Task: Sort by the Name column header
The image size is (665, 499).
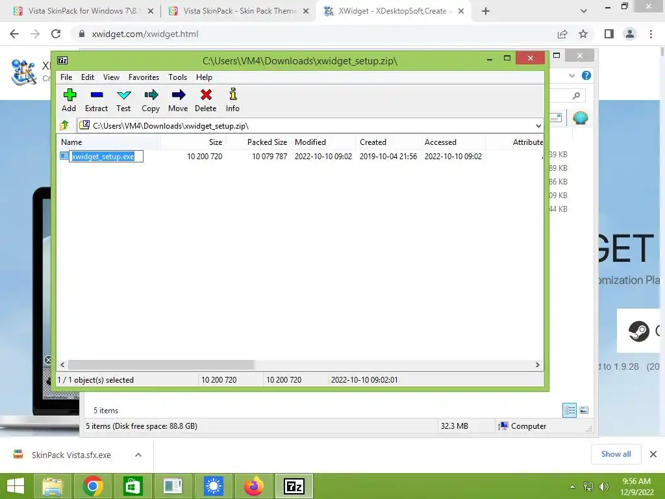Action: 108,142
